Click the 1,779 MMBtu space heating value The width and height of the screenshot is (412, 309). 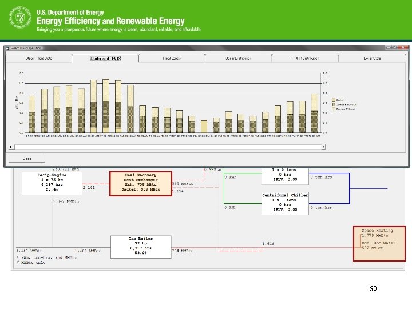point(375,235)
